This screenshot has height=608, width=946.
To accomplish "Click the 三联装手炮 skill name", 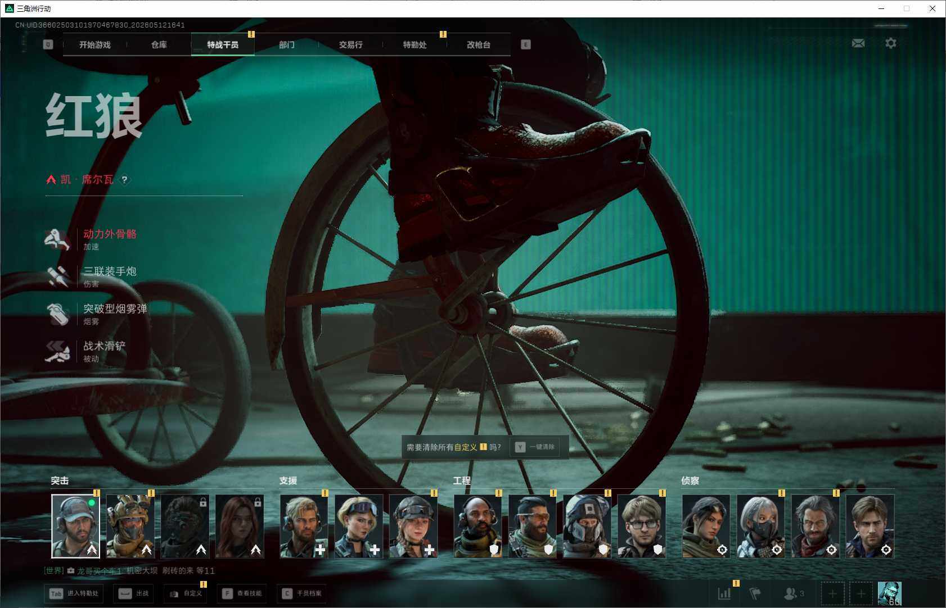I will [110, 271].
